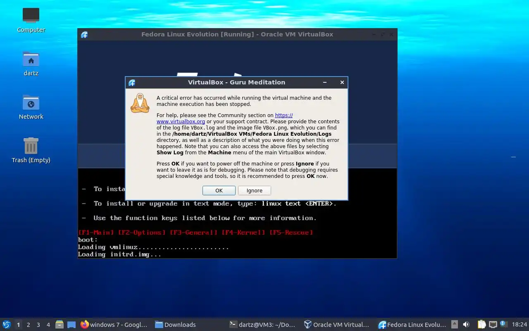The width and height of the screenshot is (529, 331).
Task: Open the volume control tray icon
Action: pyautogui.click(x=466, y=324)
